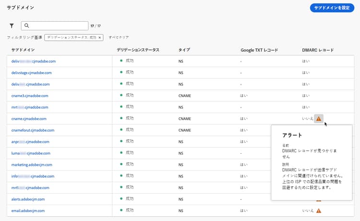This screenshot has height=221, width=360.
Task: Open the cname3.cjmadobe.com subdomain
Action: (30, 96)
